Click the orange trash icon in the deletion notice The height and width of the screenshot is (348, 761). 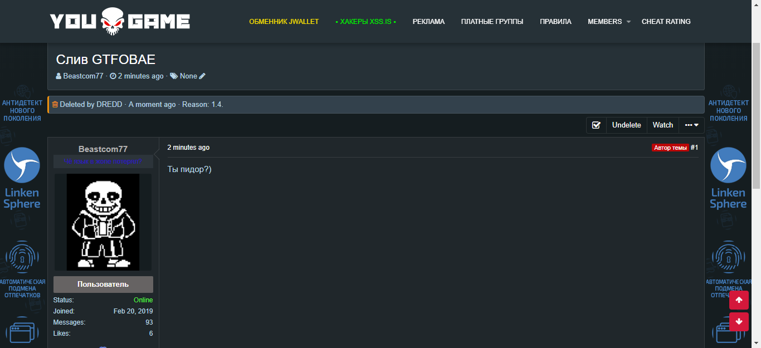(55, 104)
